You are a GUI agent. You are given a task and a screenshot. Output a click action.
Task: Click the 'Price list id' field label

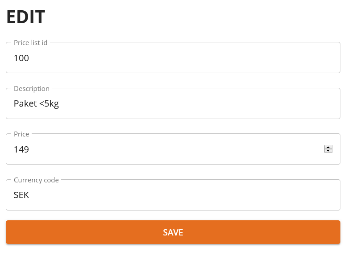coord(30,43)
